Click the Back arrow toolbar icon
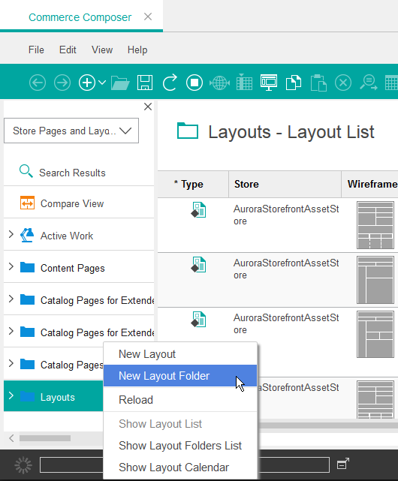Image resolution: width=398 pixels, height=481 pixels. point(38,83)
